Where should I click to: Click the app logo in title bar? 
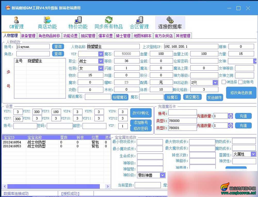[x=8, y=8]
